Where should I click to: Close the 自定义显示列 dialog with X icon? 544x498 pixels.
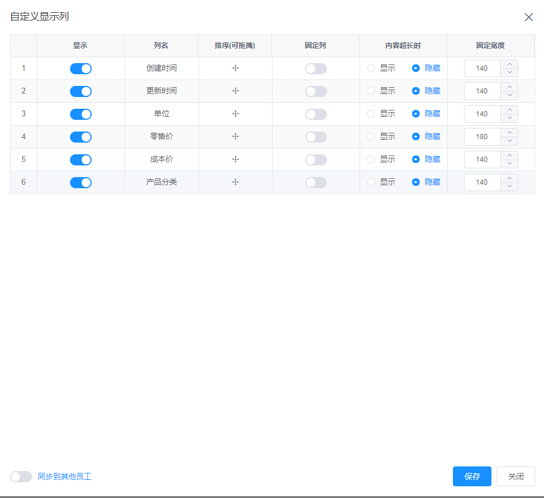[x=529, y=17]
